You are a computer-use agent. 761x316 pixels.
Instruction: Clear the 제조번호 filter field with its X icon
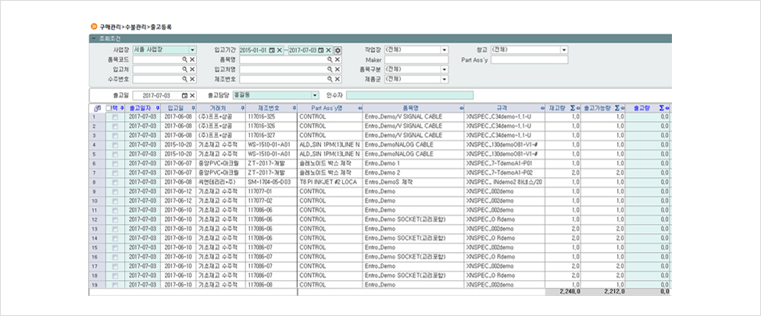(338, 79)
